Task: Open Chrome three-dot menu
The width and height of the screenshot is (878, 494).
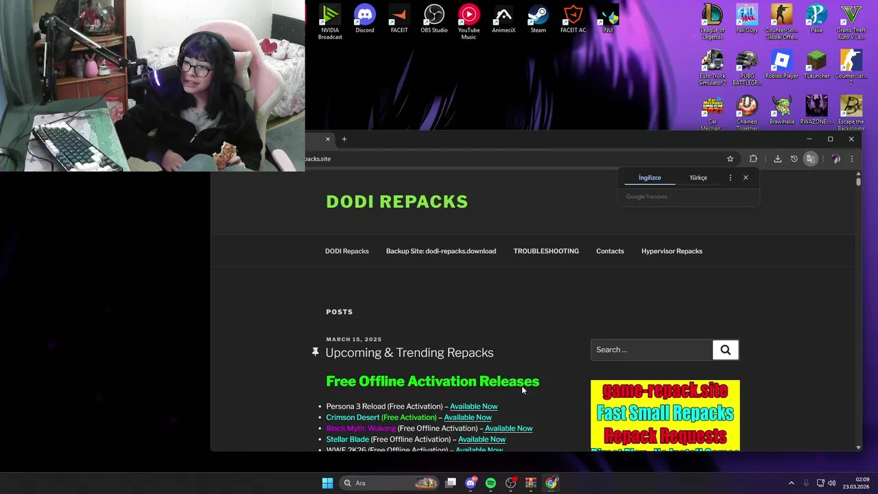Action: point(852,158)
